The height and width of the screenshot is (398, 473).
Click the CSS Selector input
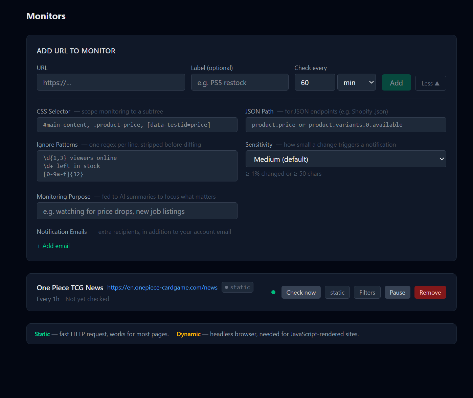click(x=137, y=125)
